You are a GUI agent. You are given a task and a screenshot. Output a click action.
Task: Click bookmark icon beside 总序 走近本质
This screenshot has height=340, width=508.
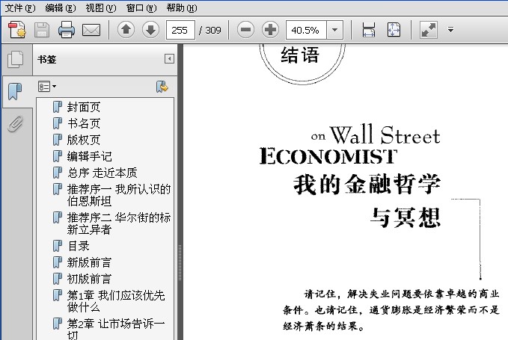tap(58, 173)
